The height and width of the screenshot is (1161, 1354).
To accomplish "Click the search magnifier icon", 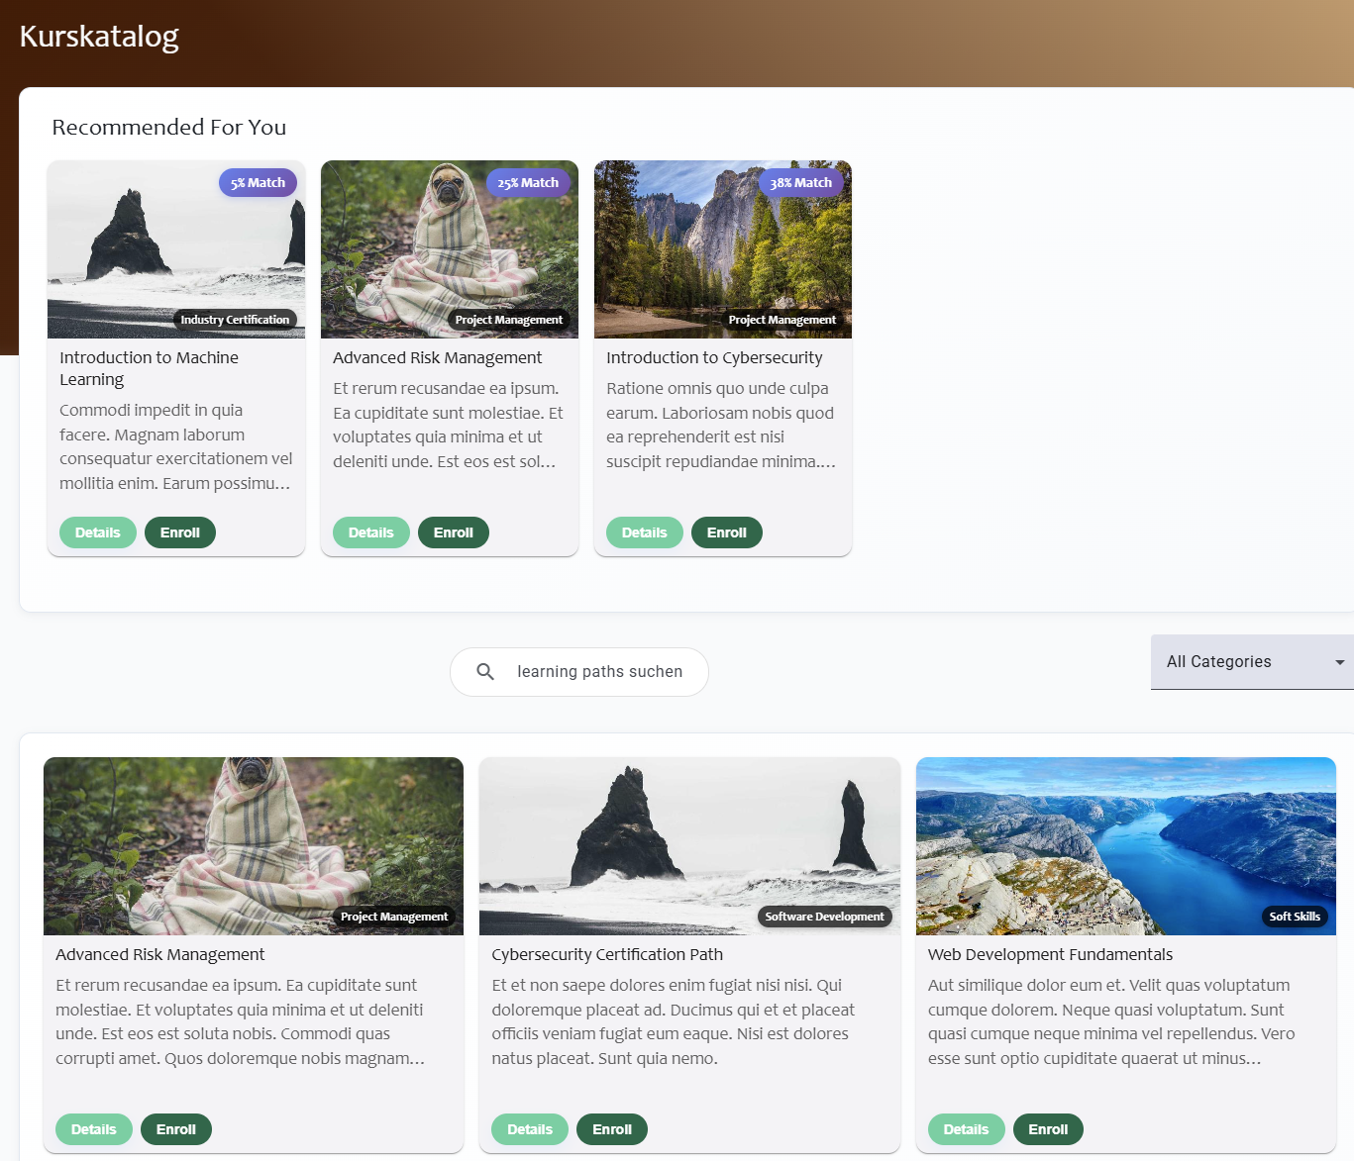I will [485, 672].
